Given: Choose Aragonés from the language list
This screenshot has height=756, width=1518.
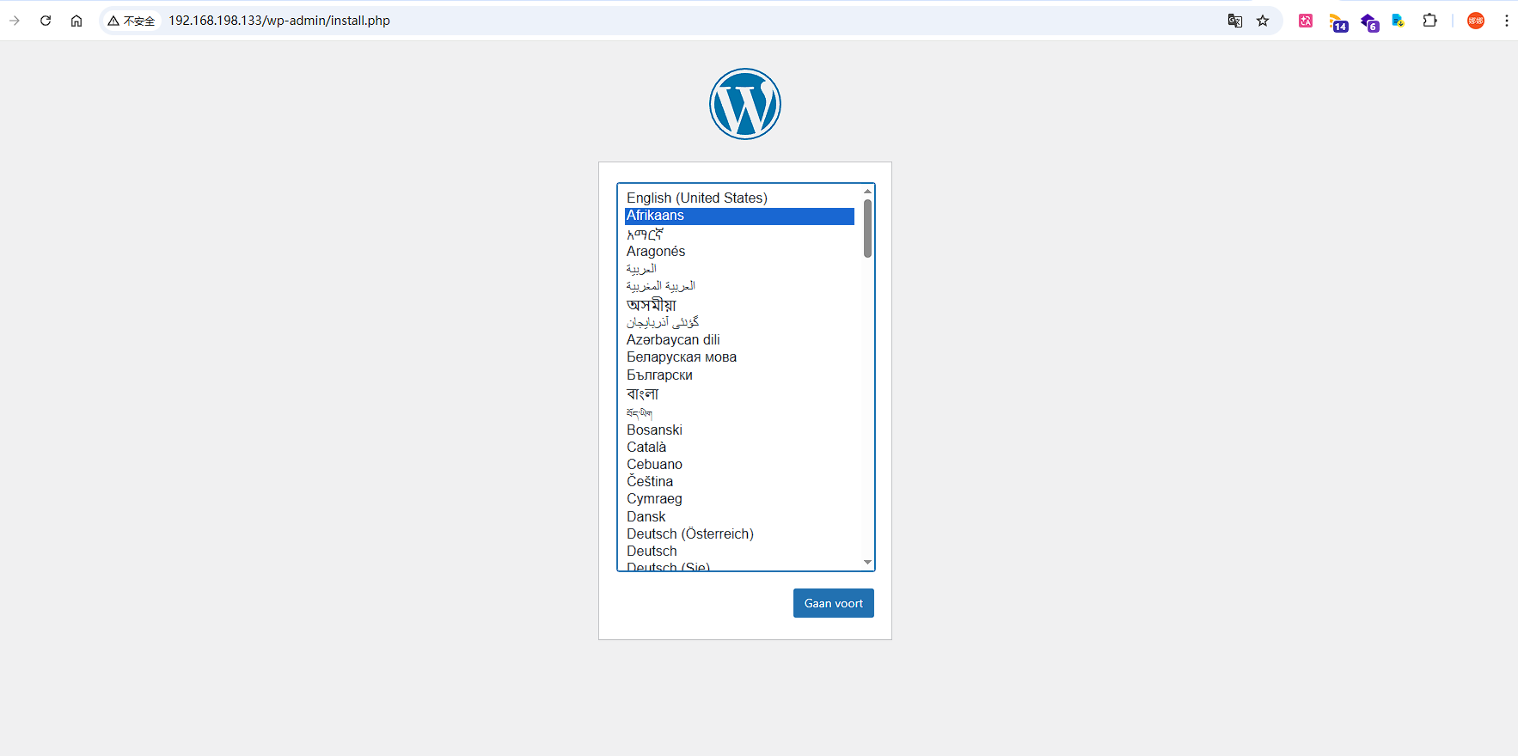Looking at the screenshot, I should pos(655,251).
